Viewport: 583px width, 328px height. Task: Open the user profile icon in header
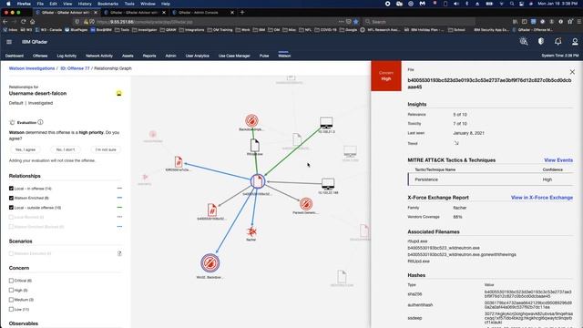coord(575,42)
